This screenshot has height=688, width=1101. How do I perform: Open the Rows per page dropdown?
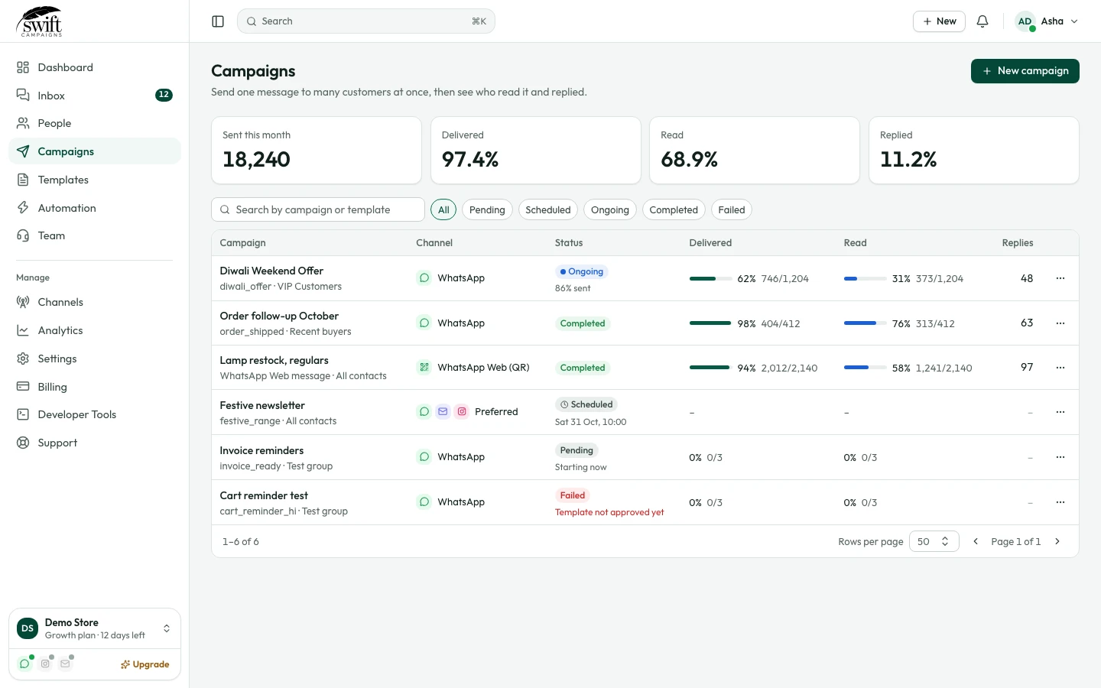pos(934,541)
